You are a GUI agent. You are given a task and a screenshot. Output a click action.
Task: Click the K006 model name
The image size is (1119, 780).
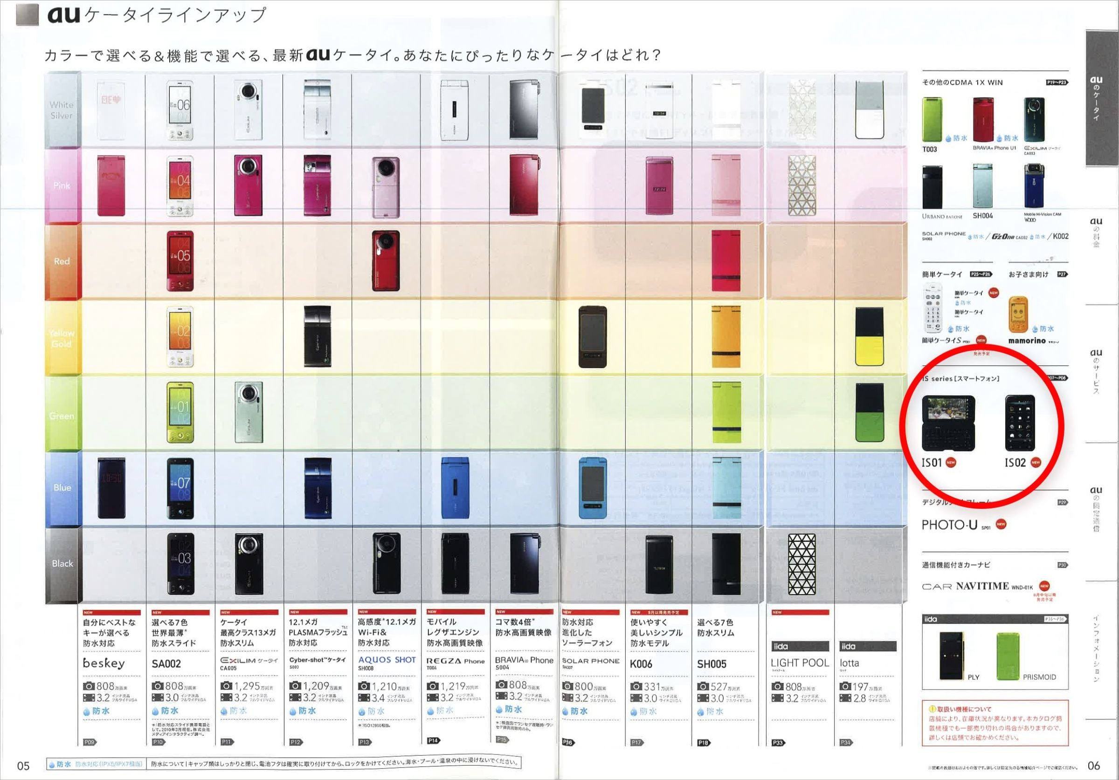coord(641,664)
